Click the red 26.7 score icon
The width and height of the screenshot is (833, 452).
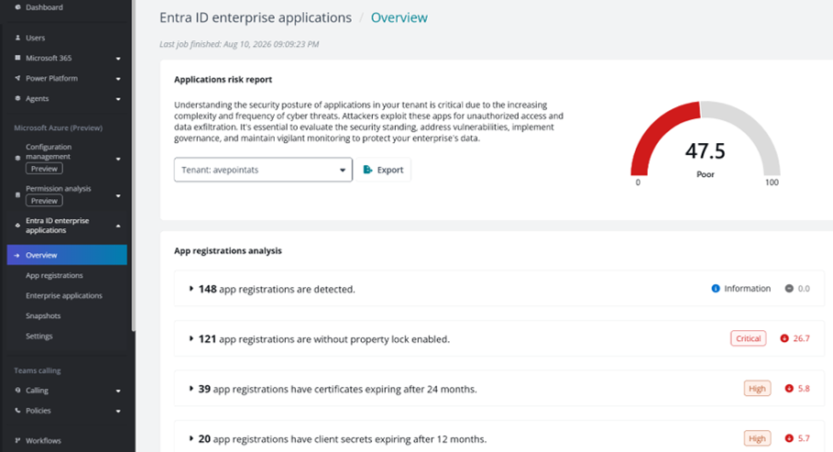[784, 338]
